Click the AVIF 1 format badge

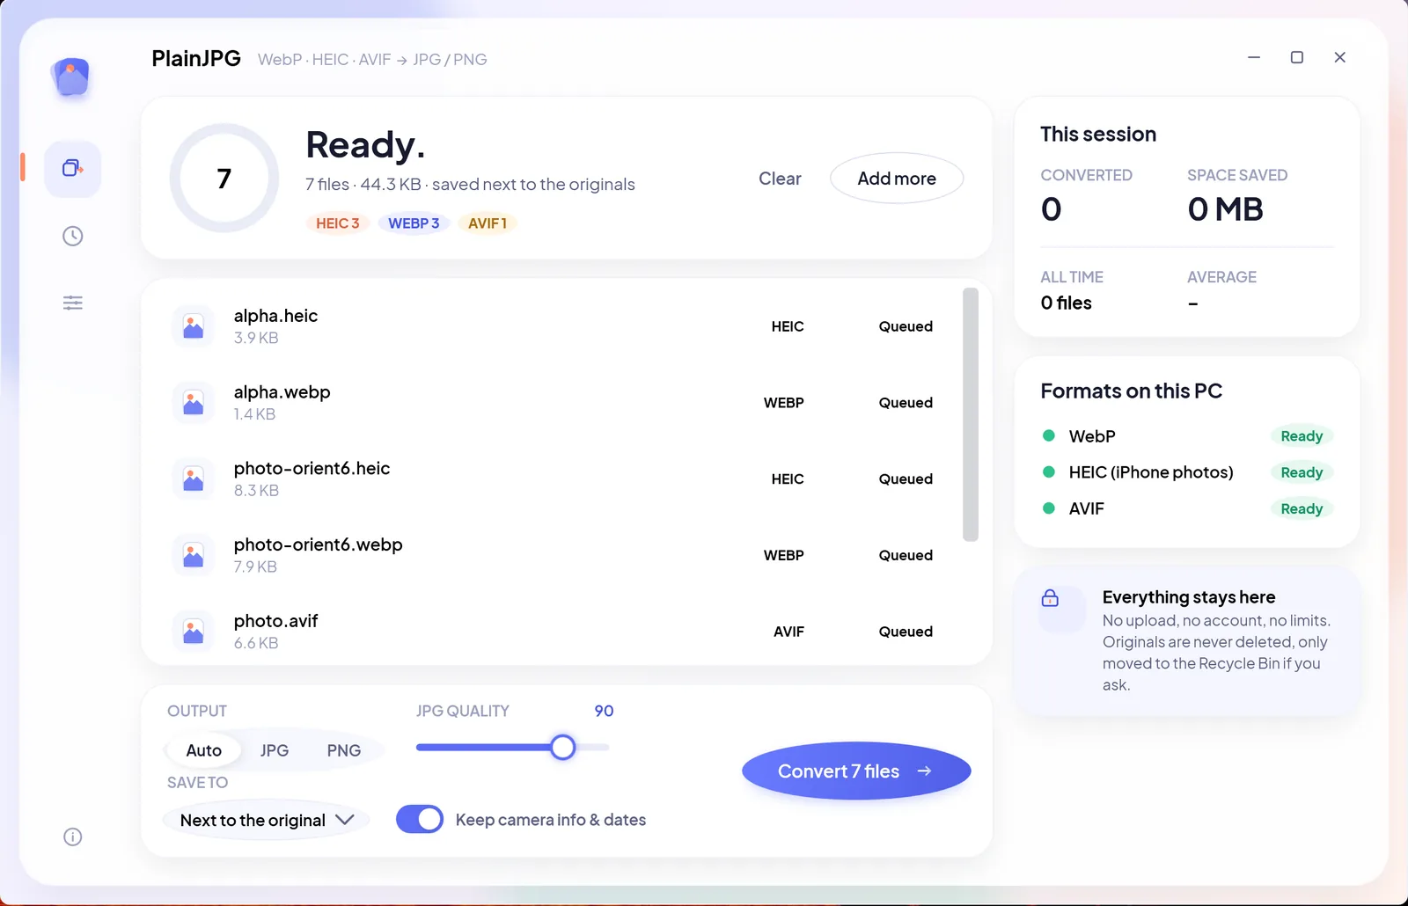click(x=488, y=223)
